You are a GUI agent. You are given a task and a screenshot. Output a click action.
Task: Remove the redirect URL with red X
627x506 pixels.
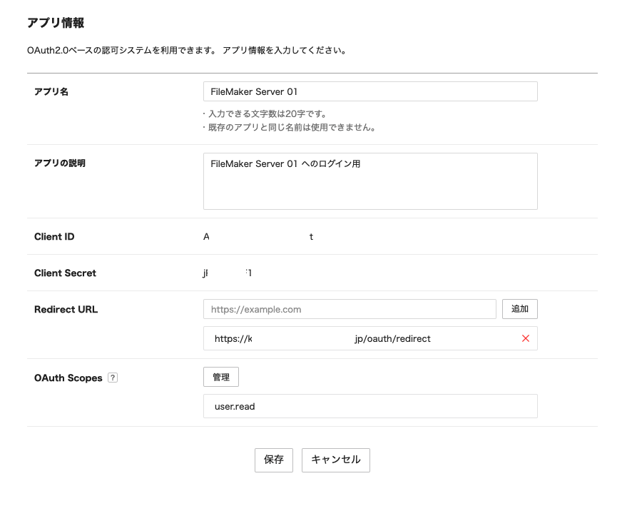[526, 338]
